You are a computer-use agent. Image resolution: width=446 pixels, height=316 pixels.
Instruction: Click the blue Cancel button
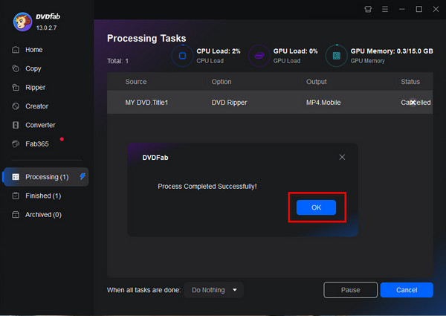[407, 290]
